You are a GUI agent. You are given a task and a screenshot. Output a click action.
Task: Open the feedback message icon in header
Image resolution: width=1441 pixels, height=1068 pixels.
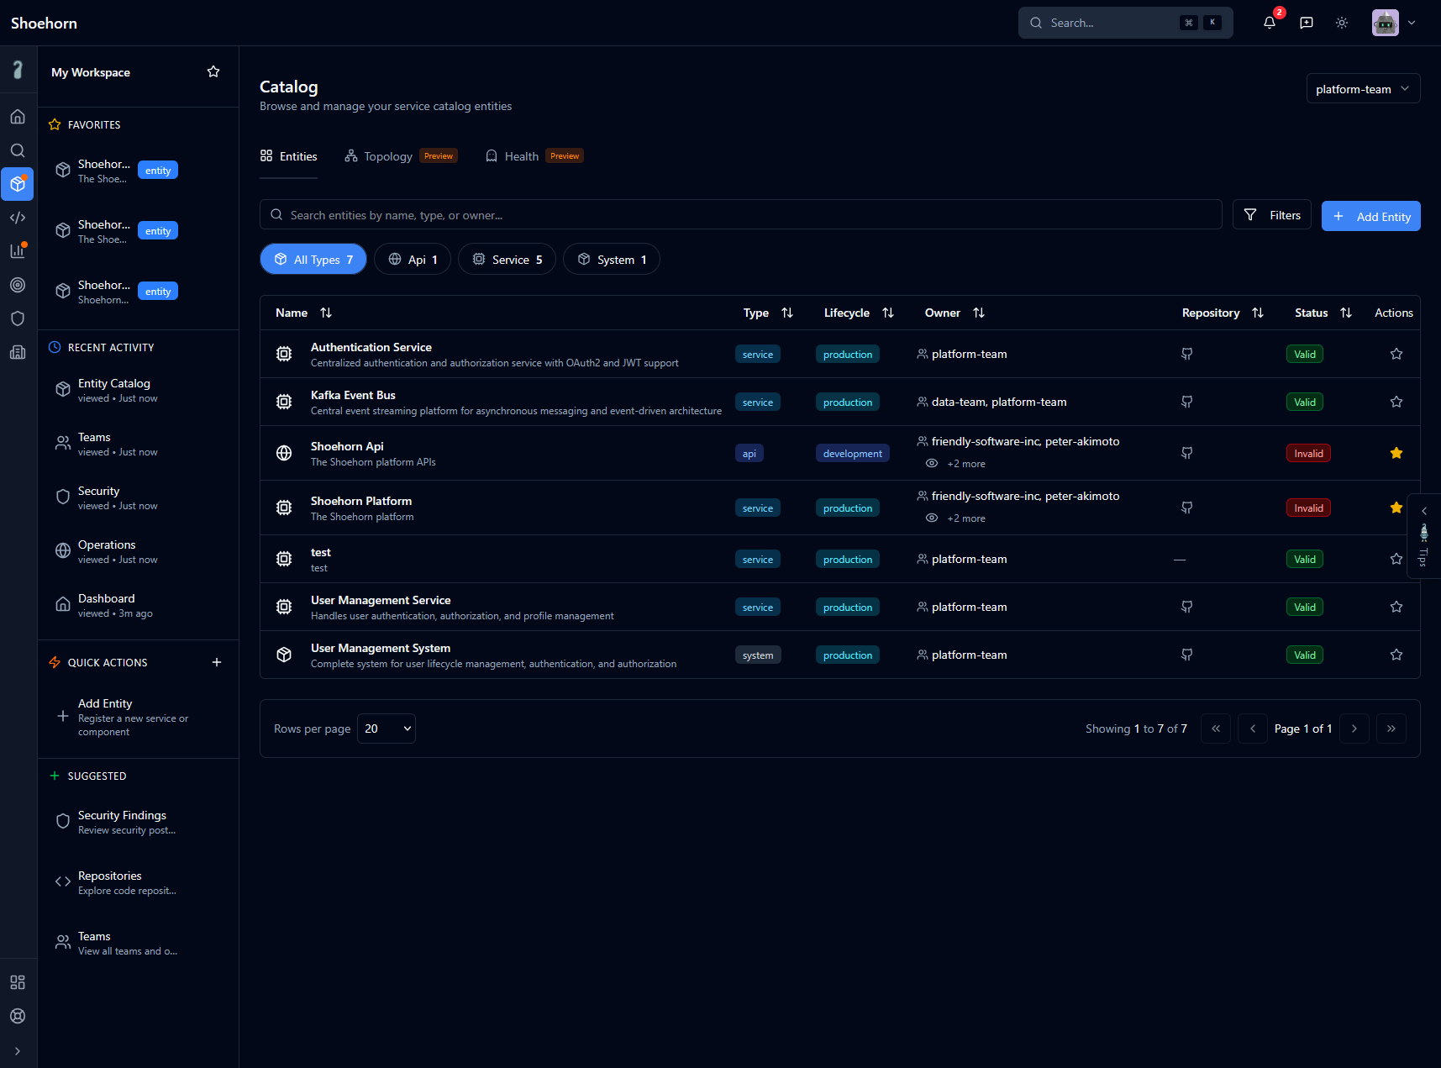coord(1306,23)
